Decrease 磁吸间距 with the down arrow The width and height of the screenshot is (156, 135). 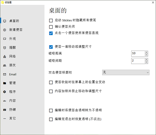[x=146, y=62]
